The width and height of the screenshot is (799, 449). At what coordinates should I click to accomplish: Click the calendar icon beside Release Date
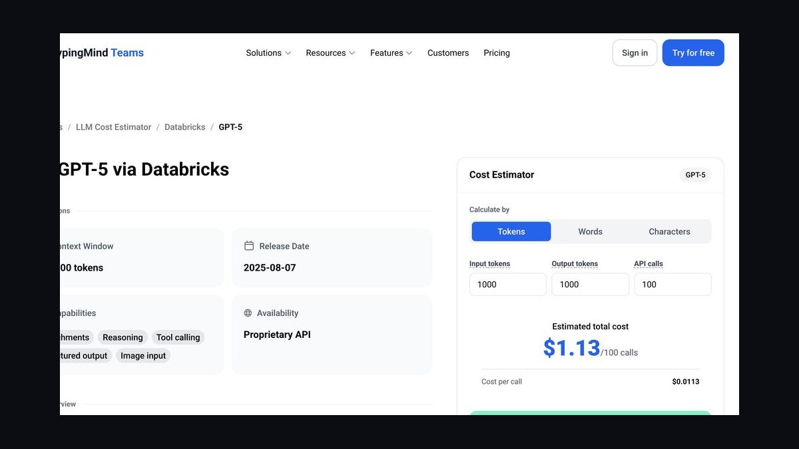(x=249, y=246)
